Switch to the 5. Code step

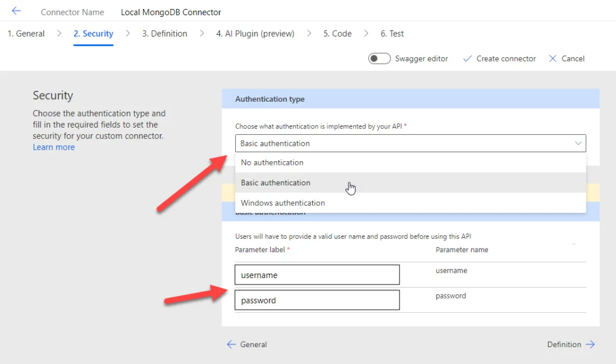click(337, 34)
